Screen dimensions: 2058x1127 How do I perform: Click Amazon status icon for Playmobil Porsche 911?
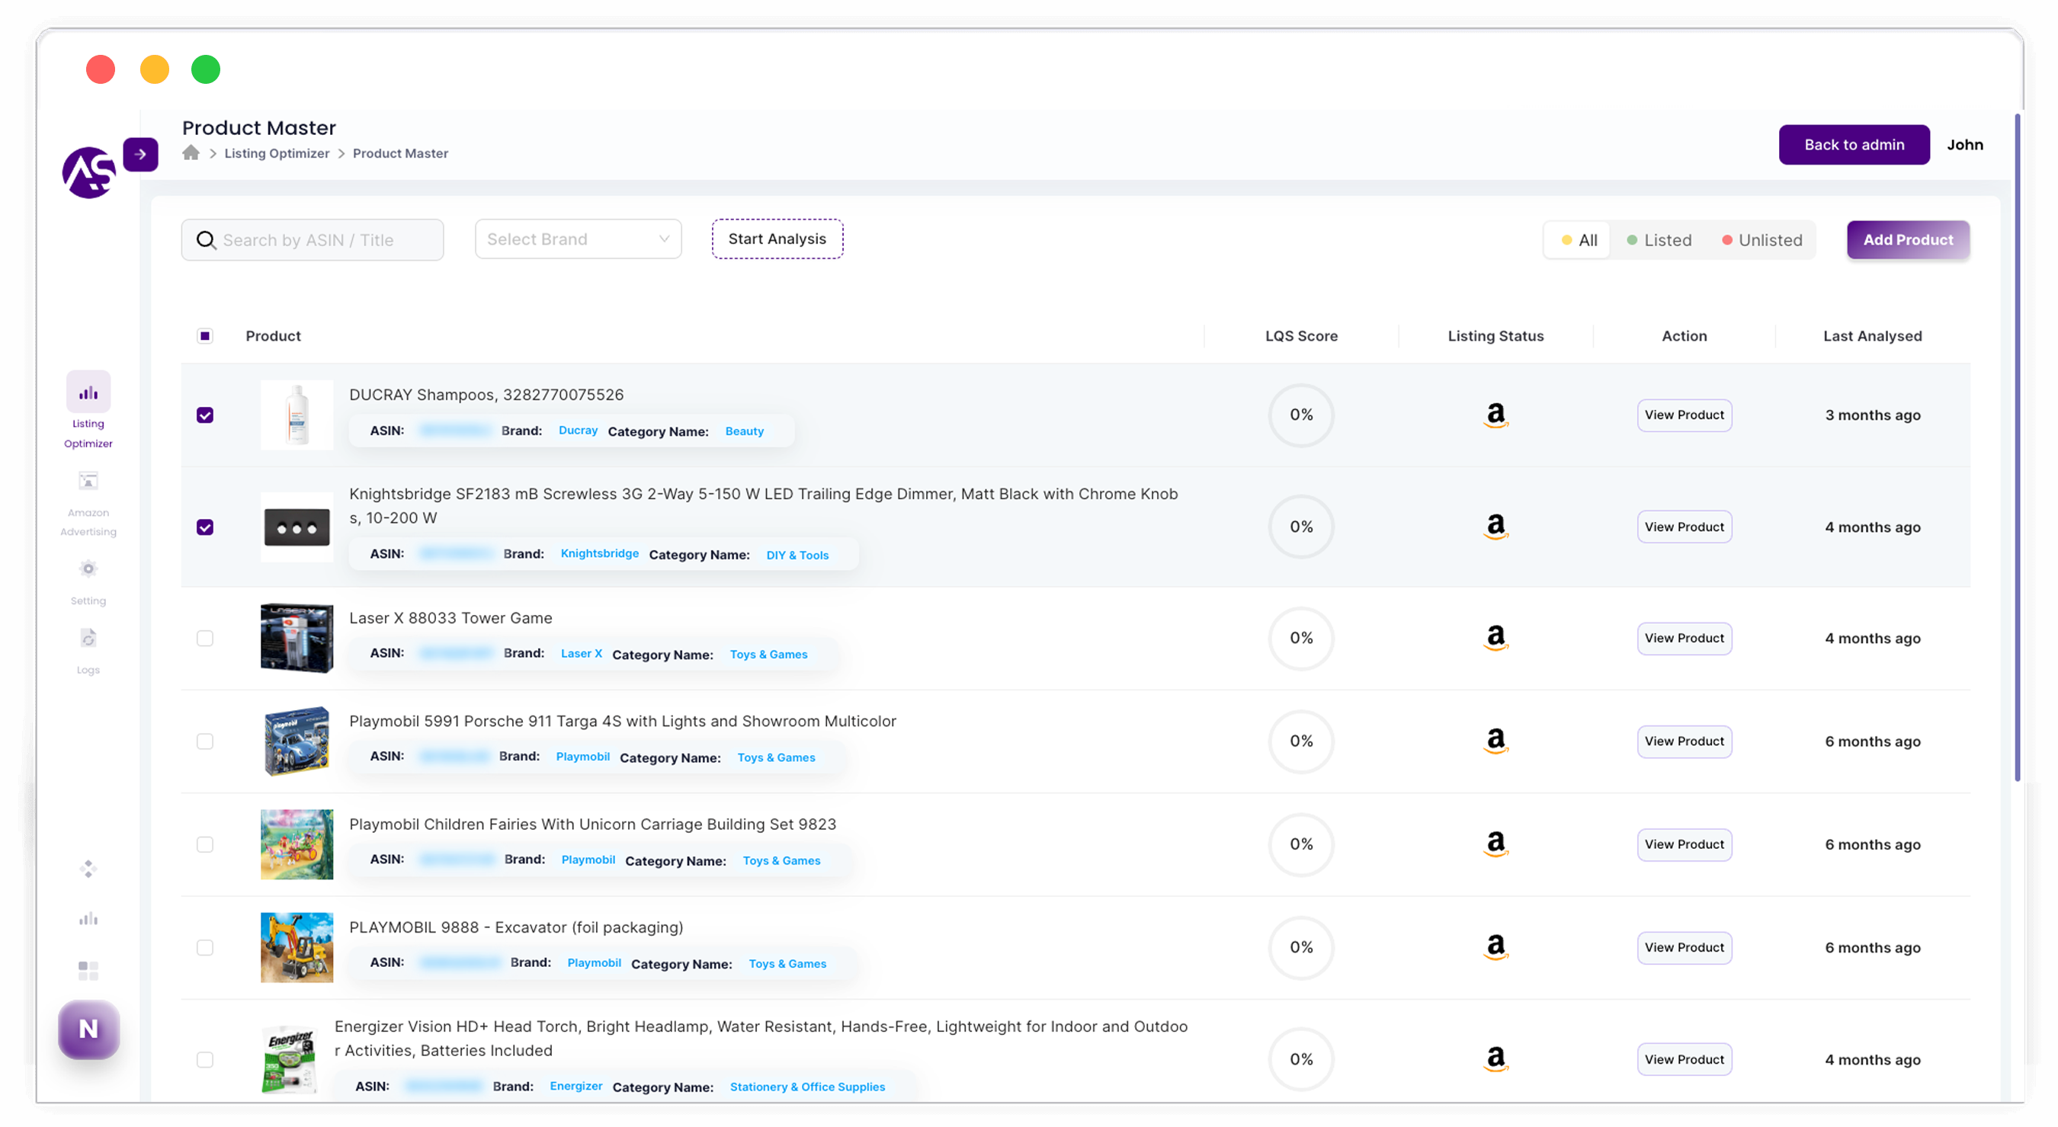[1495, 741]
